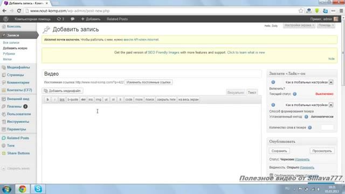Viewport: 345px width, 194px height.
Task: Open Контакты (CF7) in sidebar
Action: (x=19, y=90)
